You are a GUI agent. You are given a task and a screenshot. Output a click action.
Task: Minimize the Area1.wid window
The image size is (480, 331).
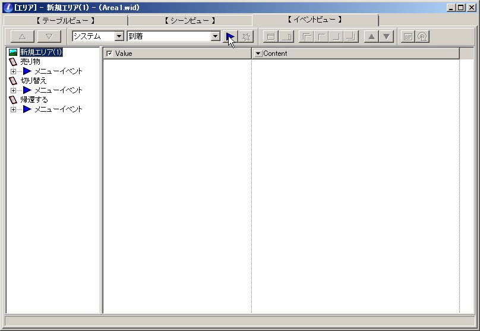[451, 8]
